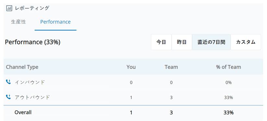Screen dimensions: 267x121
Task: Click the inbound call phone icon
Action: [8, 82]
